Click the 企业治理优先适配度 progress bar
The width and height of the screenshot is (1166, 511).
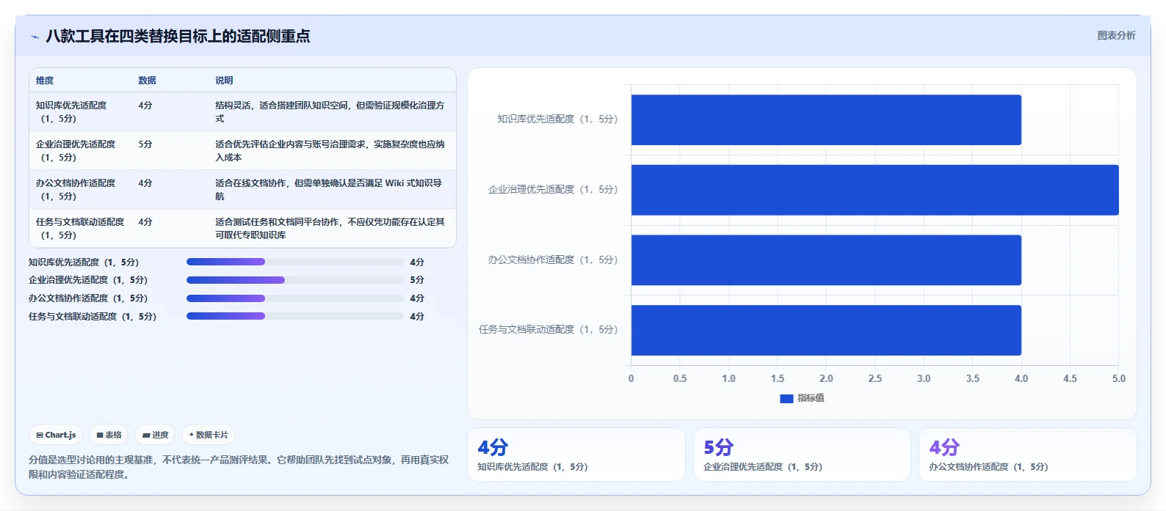[295, 280]
